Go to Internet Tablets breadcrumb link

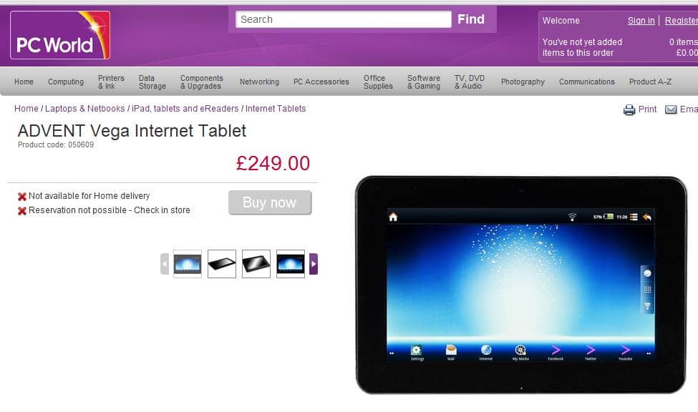276,109
